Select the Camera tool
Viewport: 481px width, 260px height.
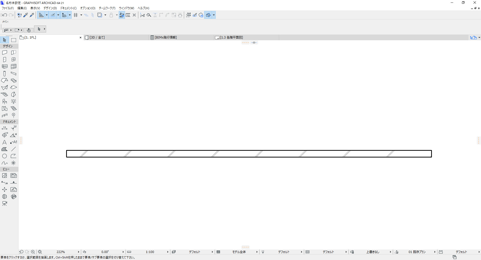click(5, 203)
